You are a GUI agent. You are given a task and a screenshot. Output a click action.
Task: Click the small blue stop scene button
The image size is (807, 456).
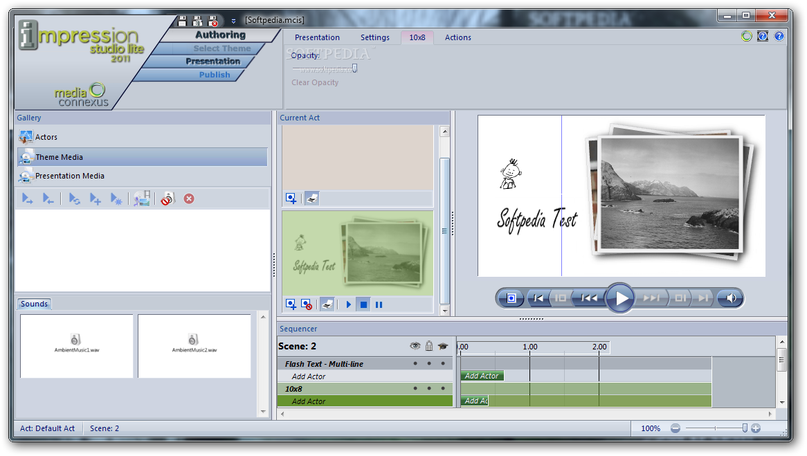tap(363, 304)
